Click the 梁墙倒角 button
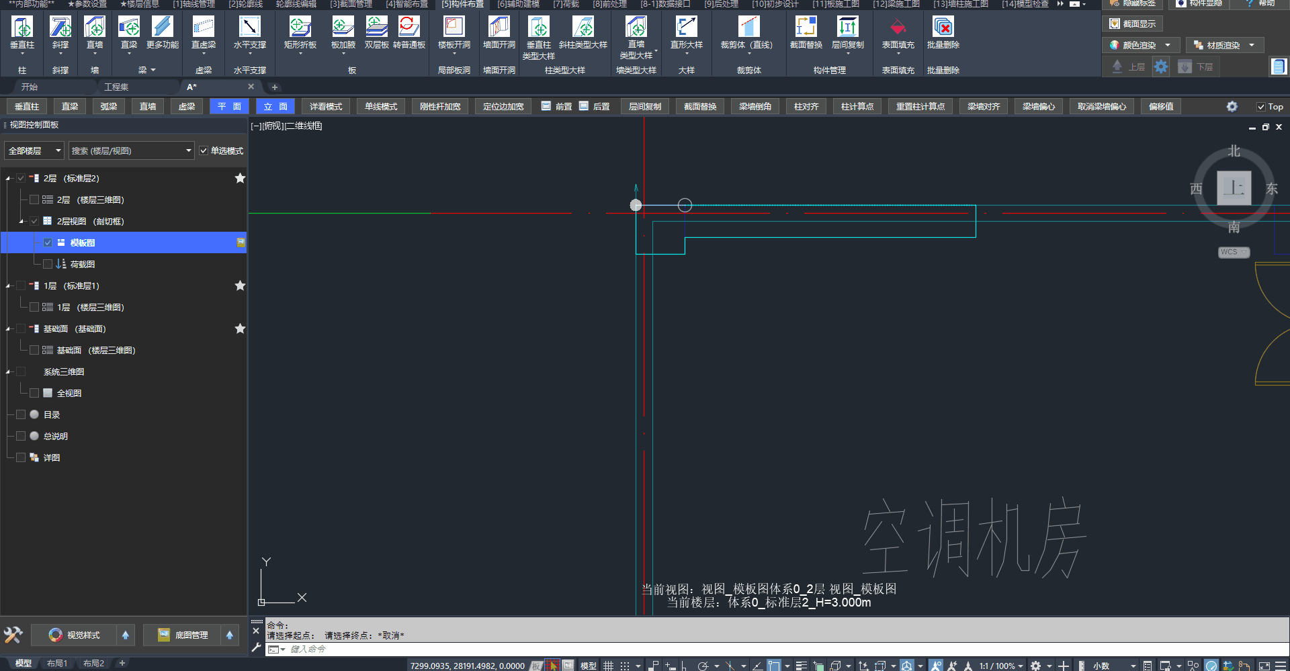 pyautogui.click(x=755, y=107)
